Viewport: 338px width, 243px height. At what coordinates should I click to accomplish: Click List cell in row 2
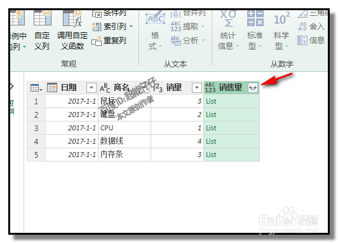231,115
